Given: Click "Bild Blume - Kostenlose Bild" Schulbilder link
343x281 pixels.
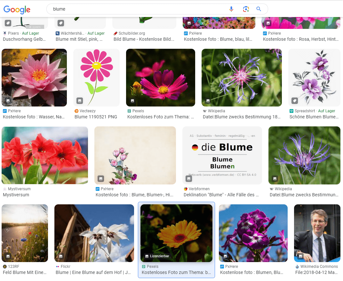Looking at the screenshot, I should point(144,39).
